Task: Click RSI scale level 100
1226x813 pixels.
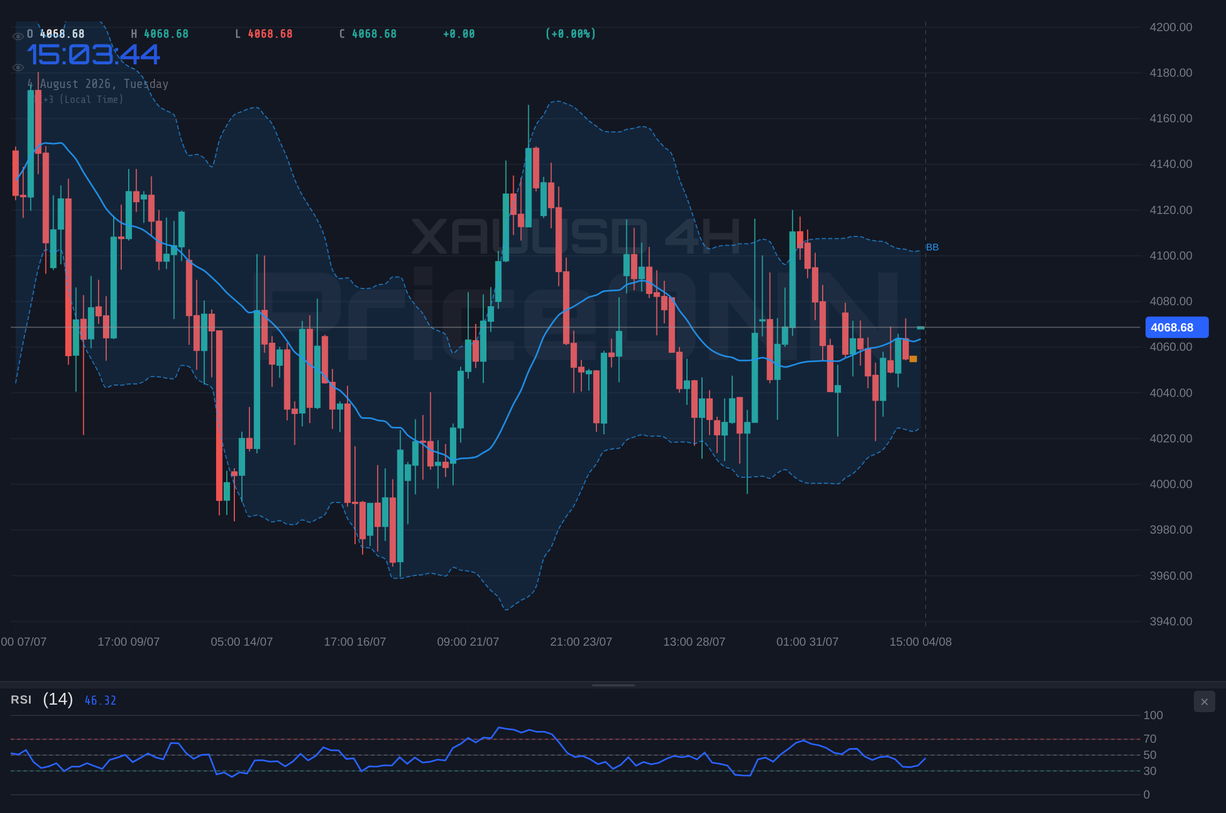Action: [1153, 715]
